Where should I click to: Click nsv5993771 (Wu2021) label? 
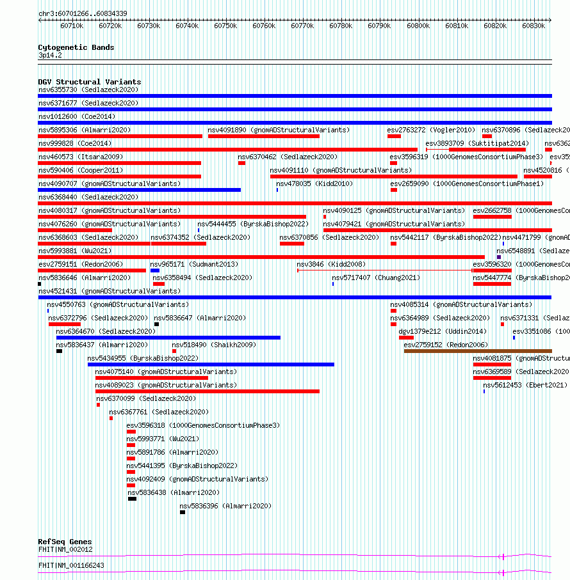tap(163, 439)
